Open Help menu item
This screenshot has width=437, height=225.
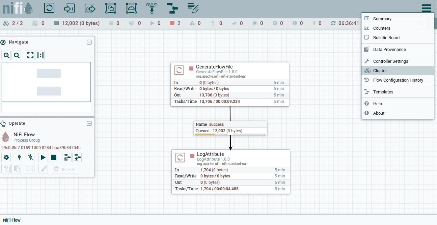pyautogui.click(x=398, y=104)
